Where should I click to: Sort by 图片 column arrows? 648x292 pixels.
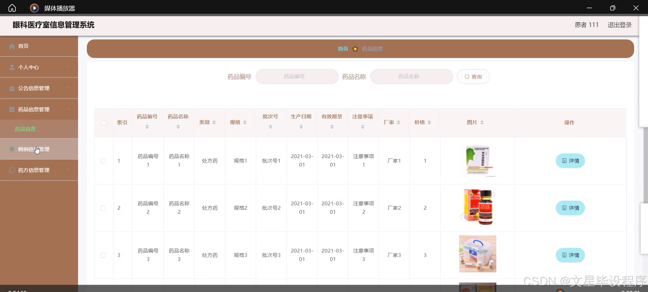(482, 122)
